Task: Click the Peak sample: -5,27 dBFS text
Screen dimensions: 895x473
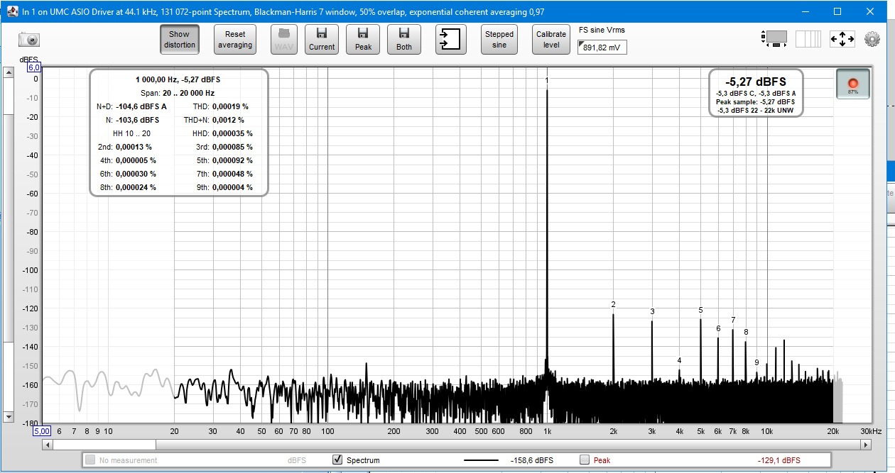Action: point(755,101)
